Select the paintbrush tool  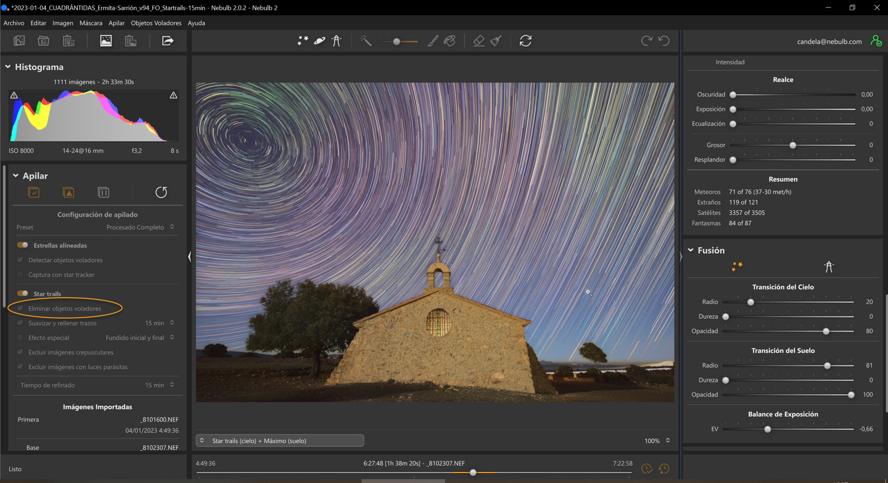point(433,41)
